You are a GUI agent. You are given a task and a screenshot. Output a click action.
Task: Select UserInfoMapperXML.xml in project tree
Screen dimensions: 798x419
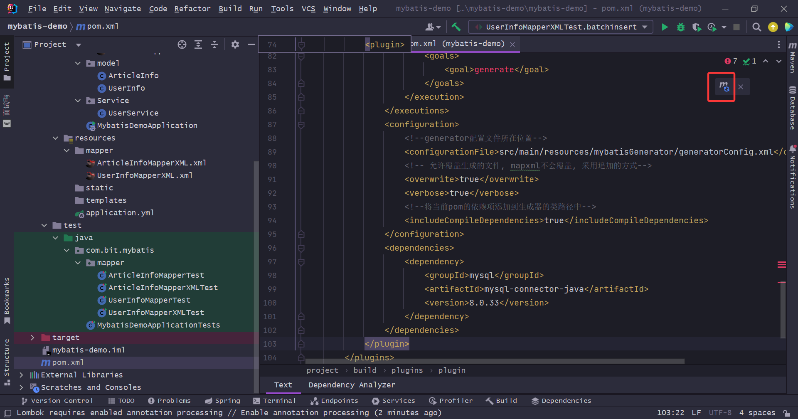tap(145, 175)
